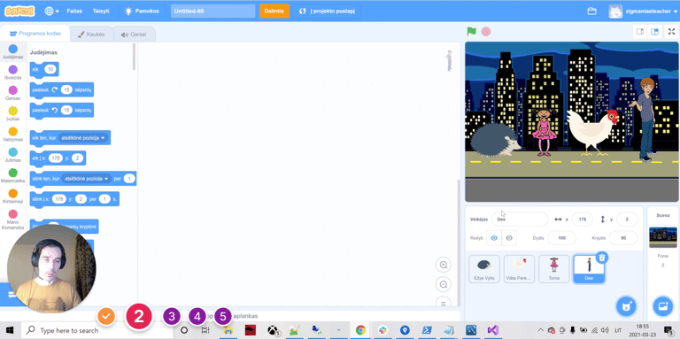Image resolution: width=680 pixels, height=339 pixels.
Task: Click the turn counterclockwise 15 degrees block
Action: click(42, 110)
